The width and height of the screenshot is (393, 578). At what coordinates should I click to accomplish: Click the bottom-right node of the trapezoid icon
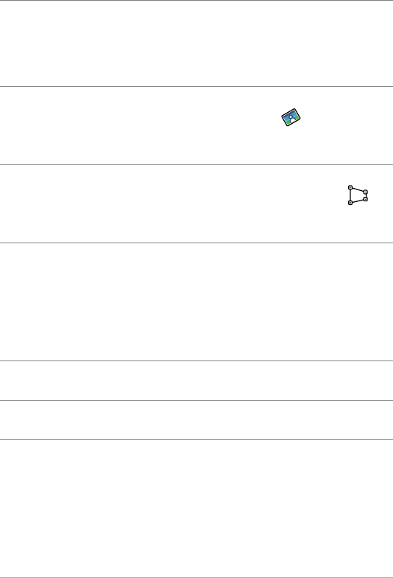(x=365, y=199)
